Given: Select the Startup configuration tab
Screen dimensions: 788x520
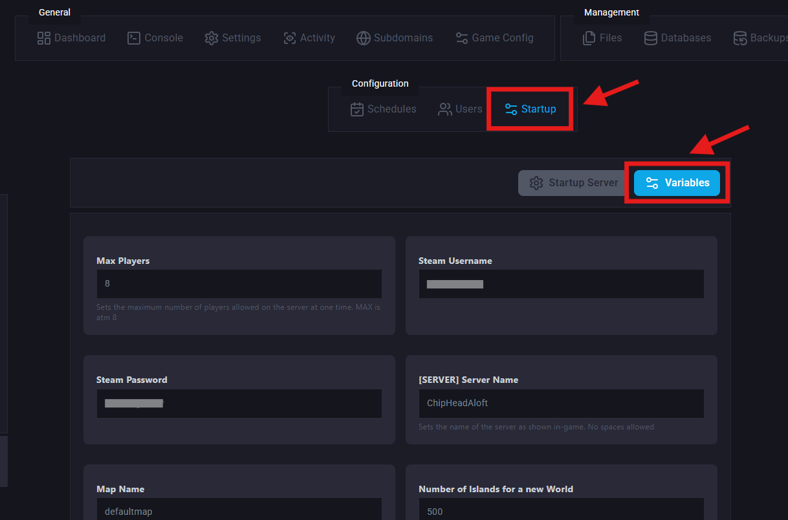Looking at the screenshot, I should 531,109.
